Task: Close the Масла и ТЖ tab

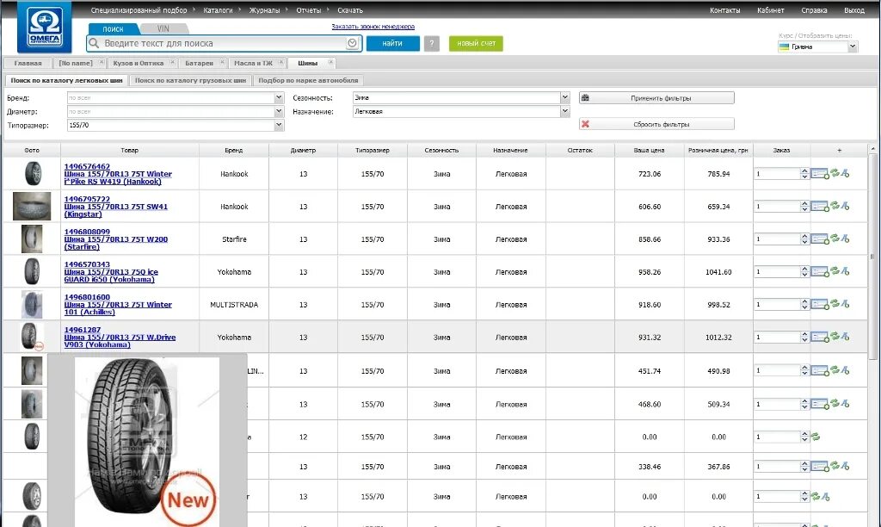Action: click(x=281, y=62)
